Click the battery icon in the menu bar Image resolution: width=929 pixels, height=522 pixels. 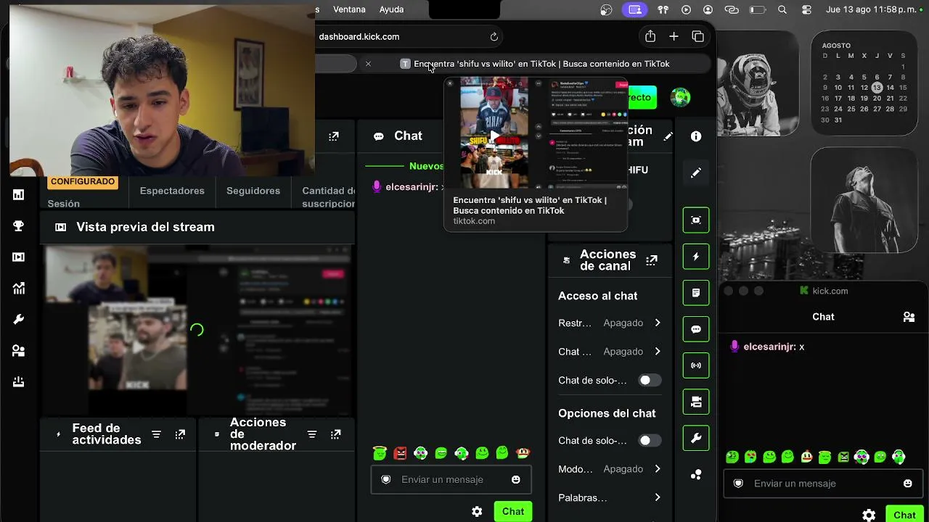757,9
